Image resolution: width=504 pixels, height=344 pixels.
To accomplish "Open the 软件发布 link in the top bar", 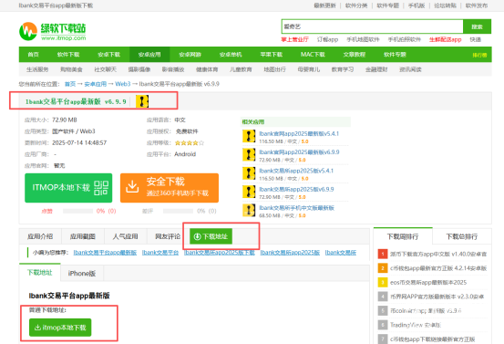I will 477,5.
